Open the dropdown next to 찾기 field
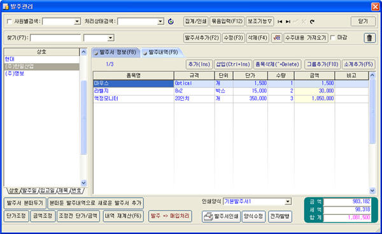This screenshot has height=234, width=382. (111, 38)
